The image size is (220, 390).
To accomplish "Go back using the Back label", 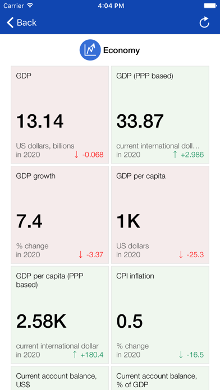I will pyautogui.click(x=27, y=22).
